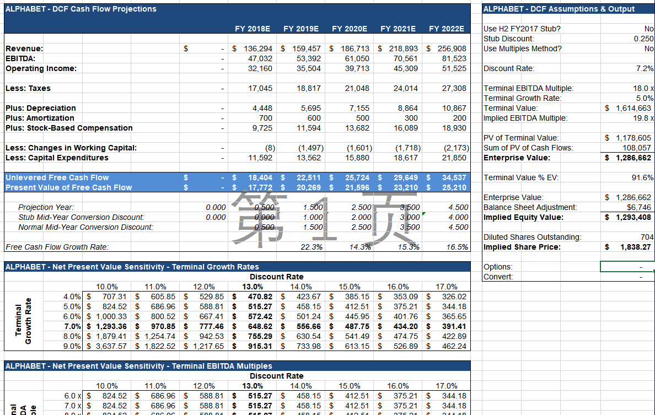Click the FY 2018E column header

253,29
